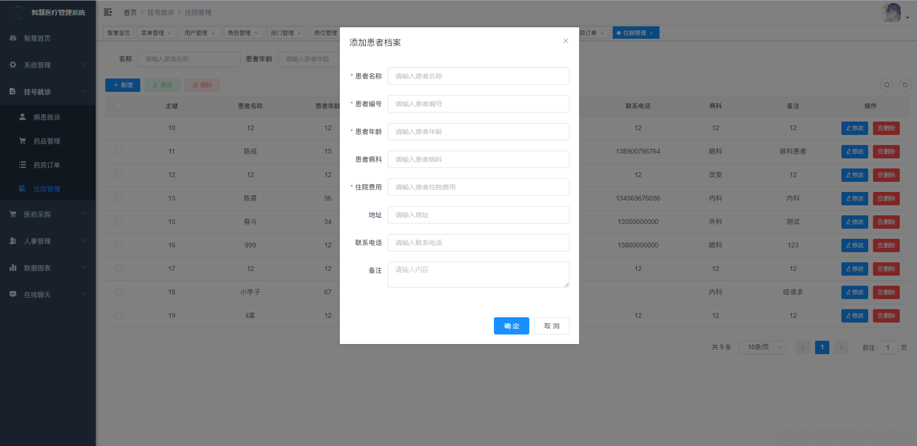Open 药品管理 from the sidebar
Image resolution: width=917 pixels, height=446 pixels.
[45, 141]
